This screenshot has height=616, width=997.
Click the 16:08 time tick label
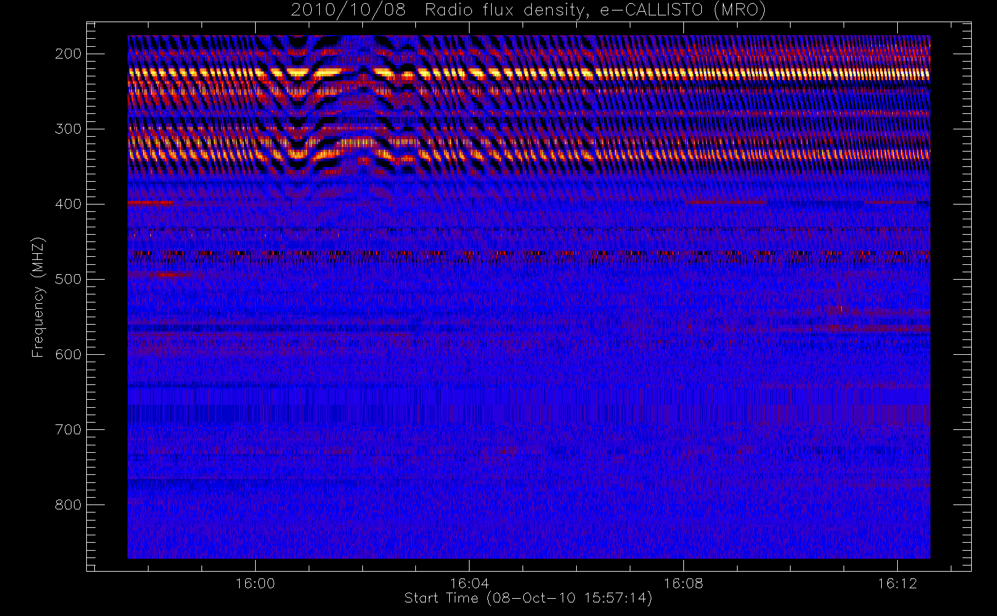point(683,583)
